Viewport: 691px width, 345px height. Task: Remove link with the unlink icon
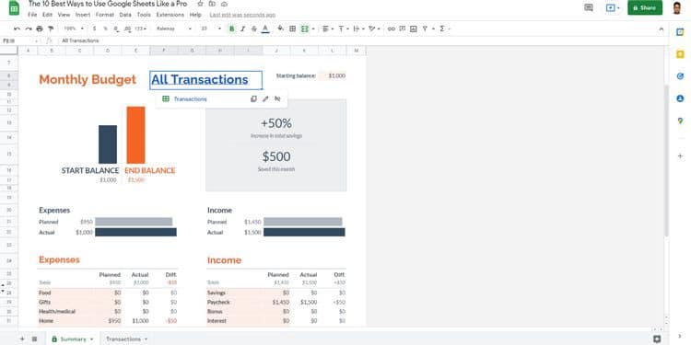coord(277,99)
